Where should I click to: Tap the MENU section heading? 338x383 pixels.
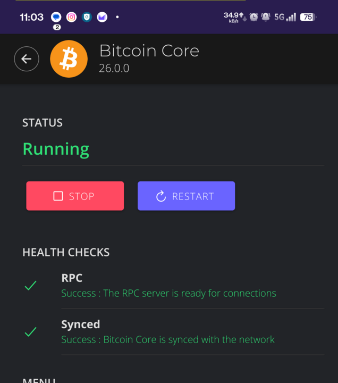[x=39, y=380]
